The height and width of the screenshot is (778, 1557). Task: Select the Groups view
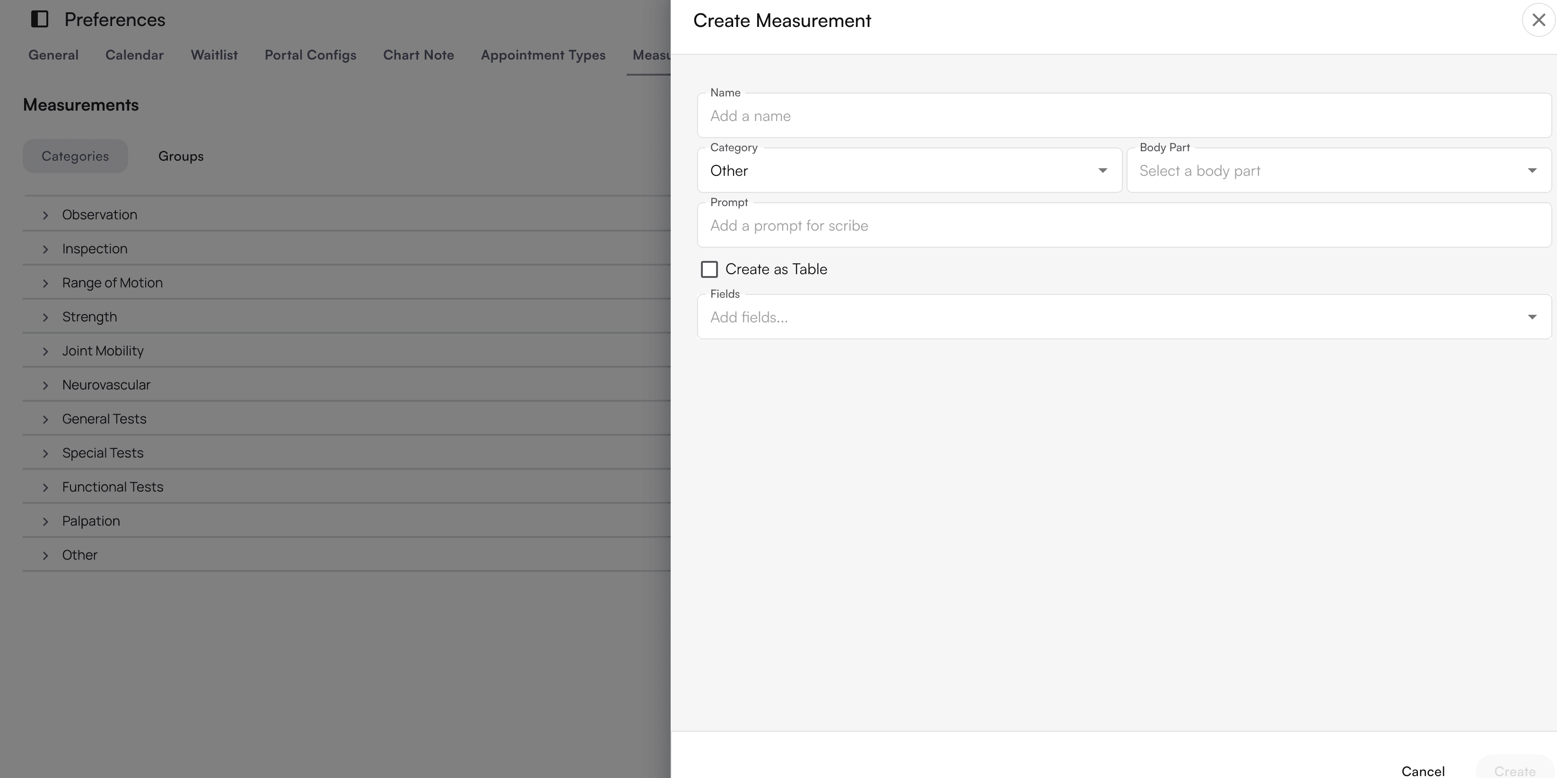(x=181, y=156)
